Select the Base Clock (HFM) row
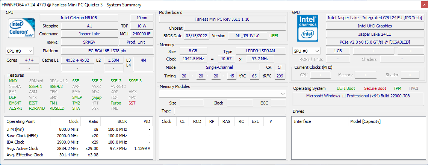 (x=79, y=136)
